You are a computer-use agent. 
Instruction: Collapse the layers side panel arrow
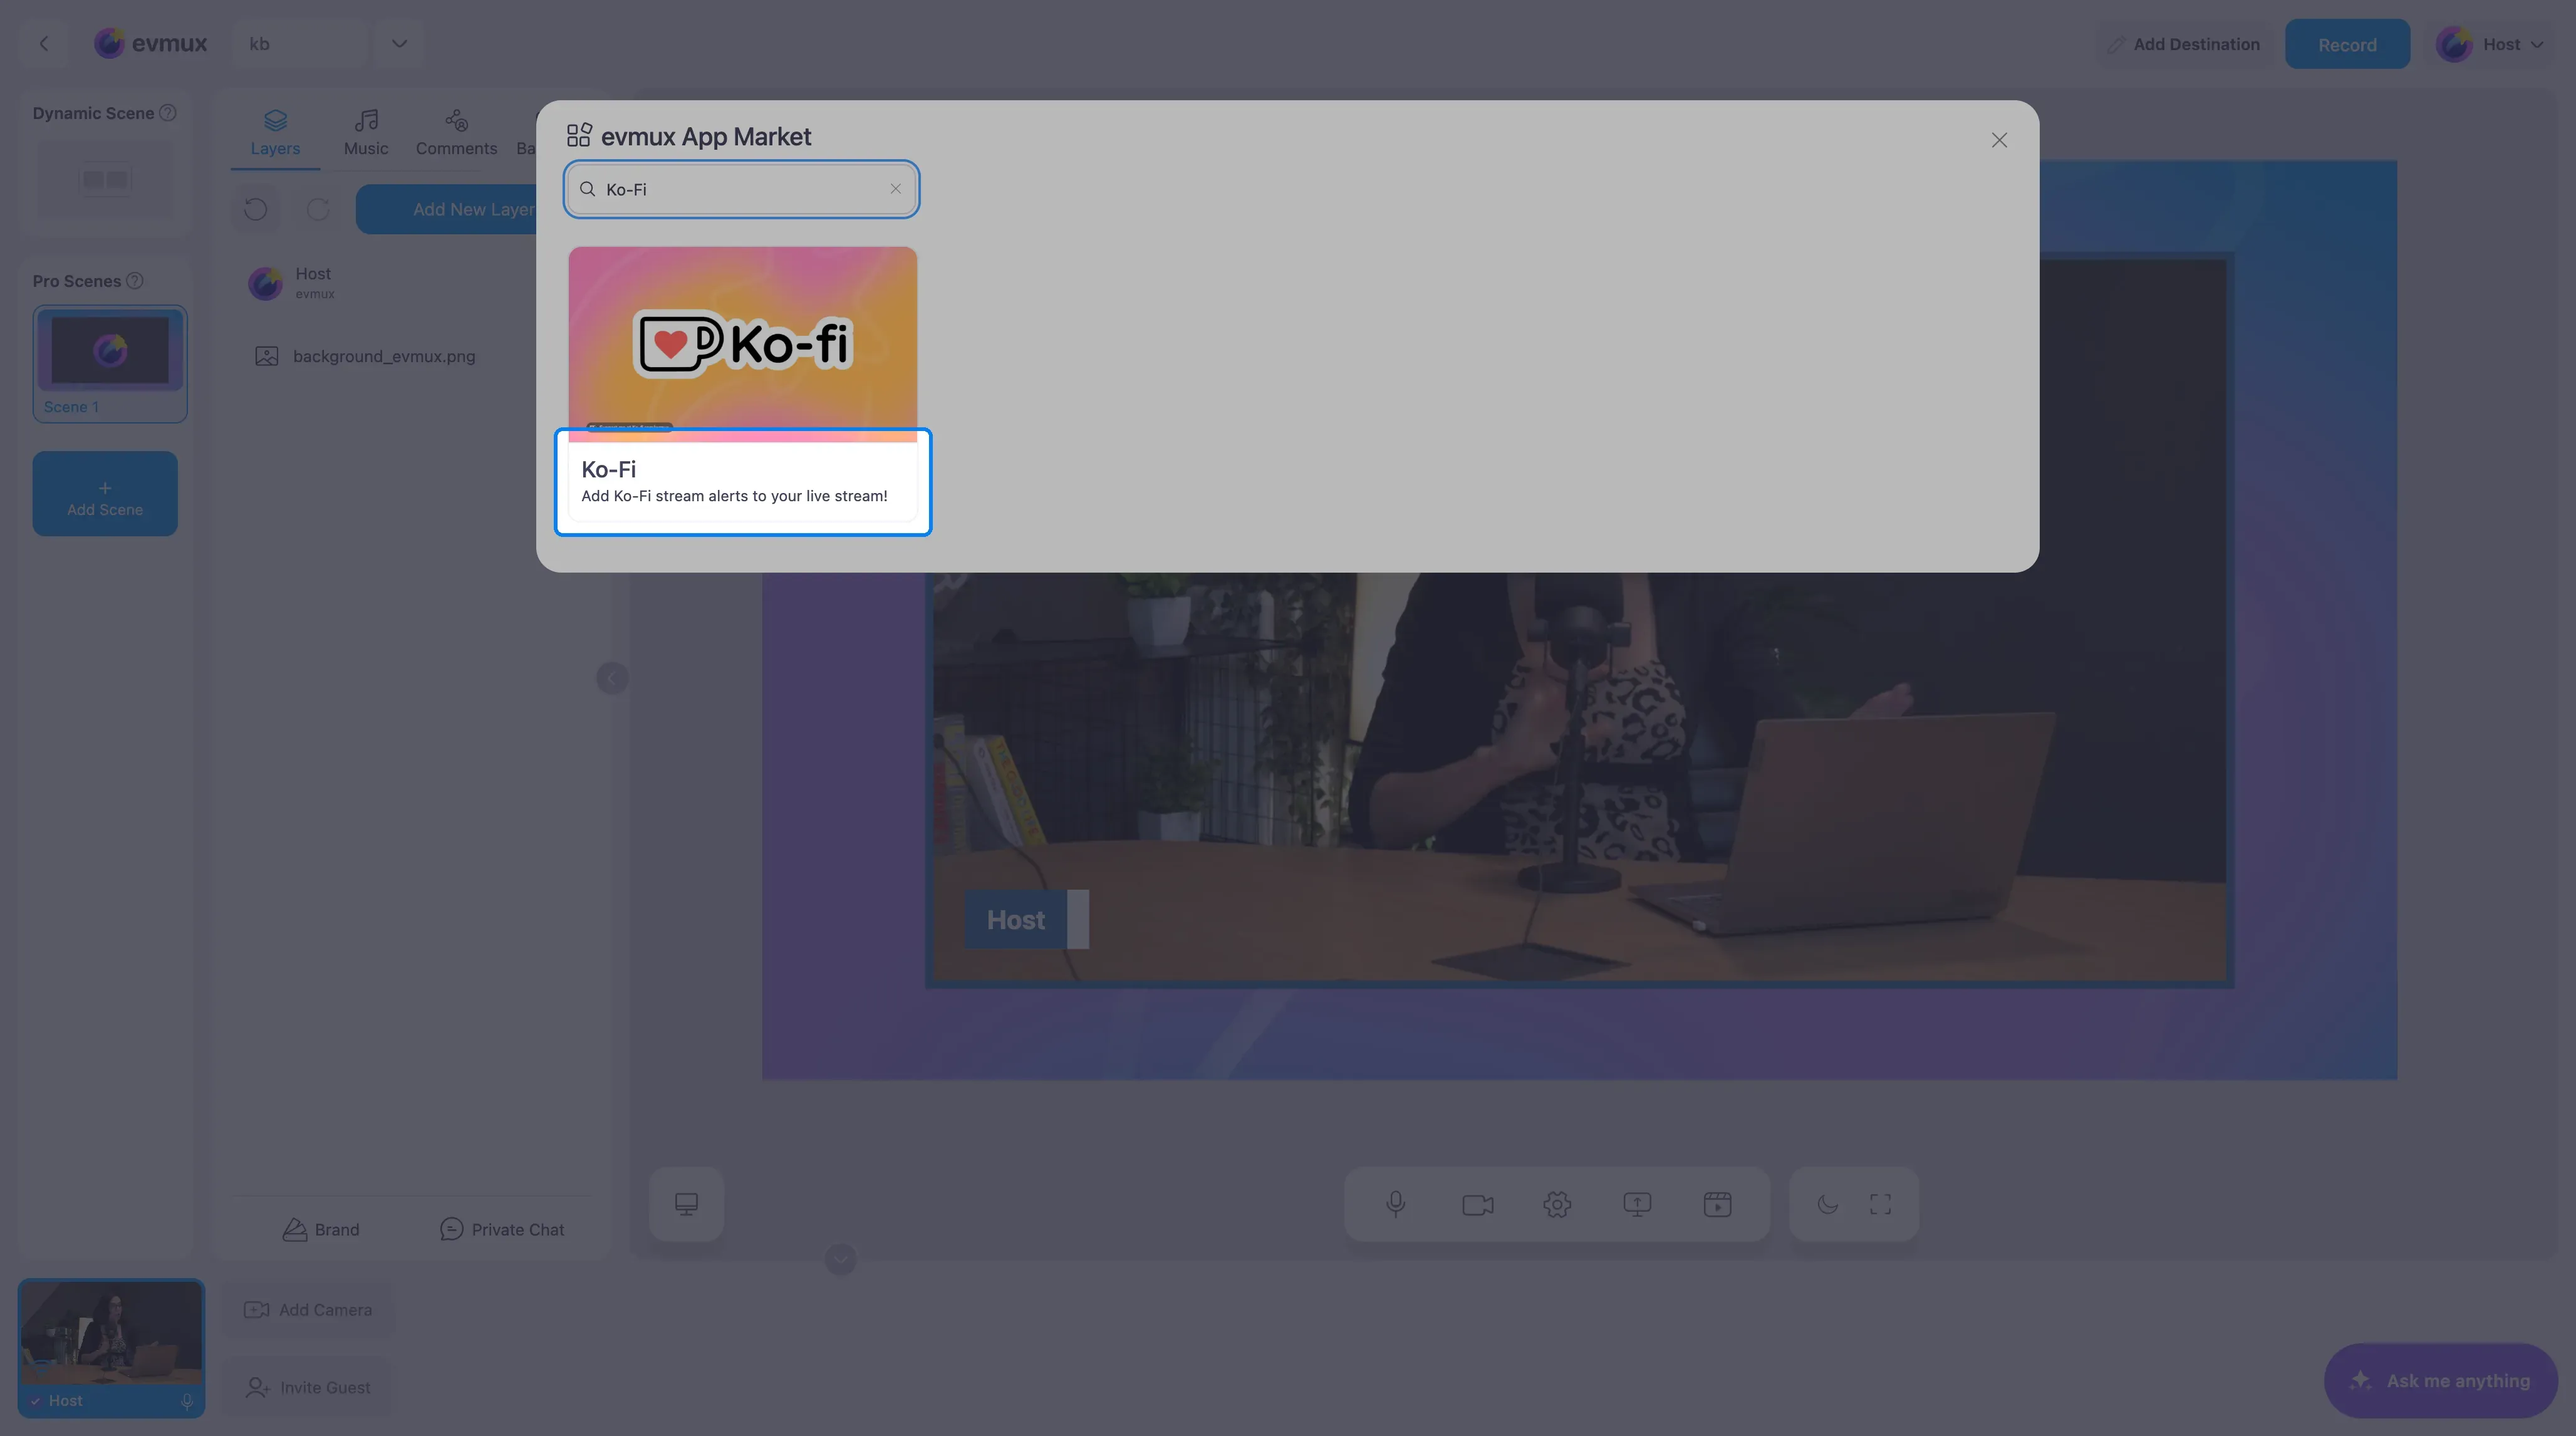tap(612, 678)
